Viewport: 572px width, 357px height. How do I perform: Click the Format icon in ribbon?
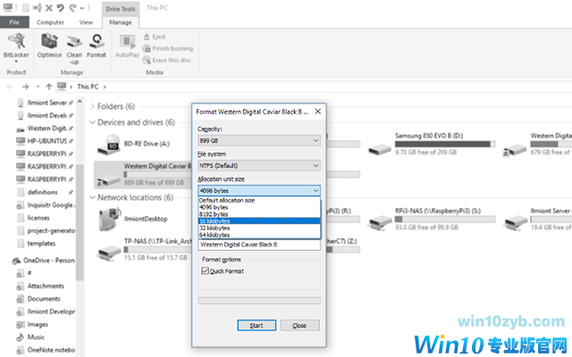[x=96, y=41]
